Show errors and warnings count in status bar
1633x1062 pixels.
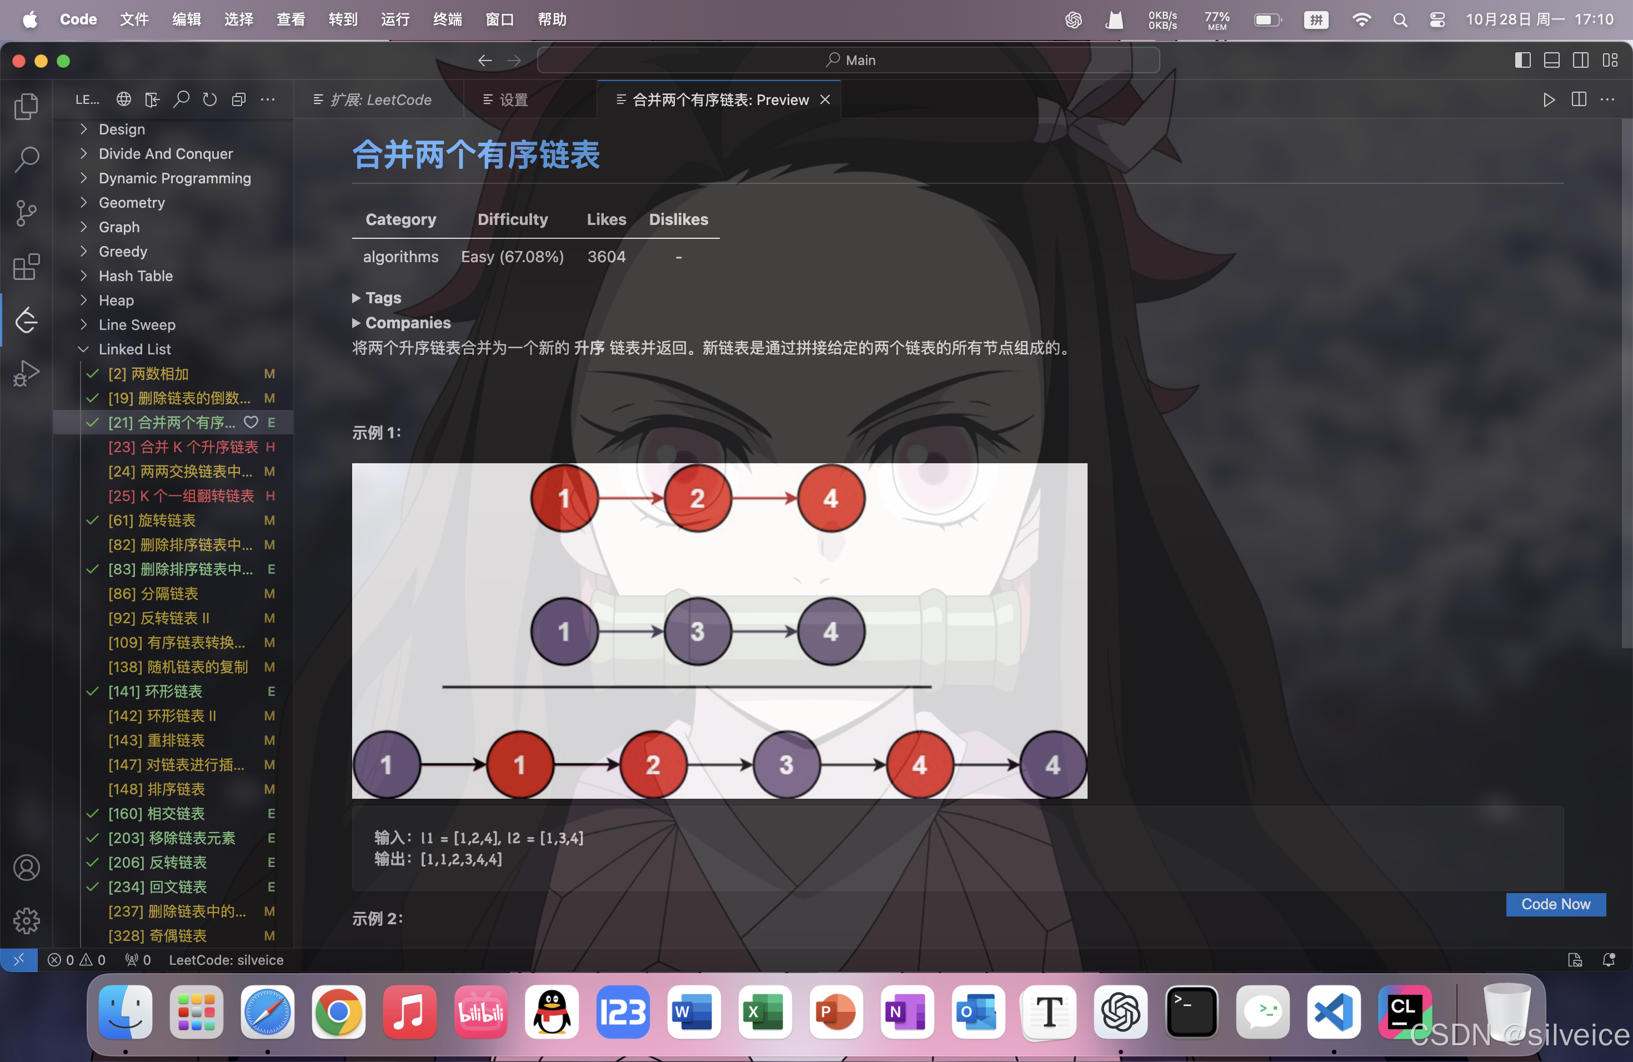pos(76,960)
